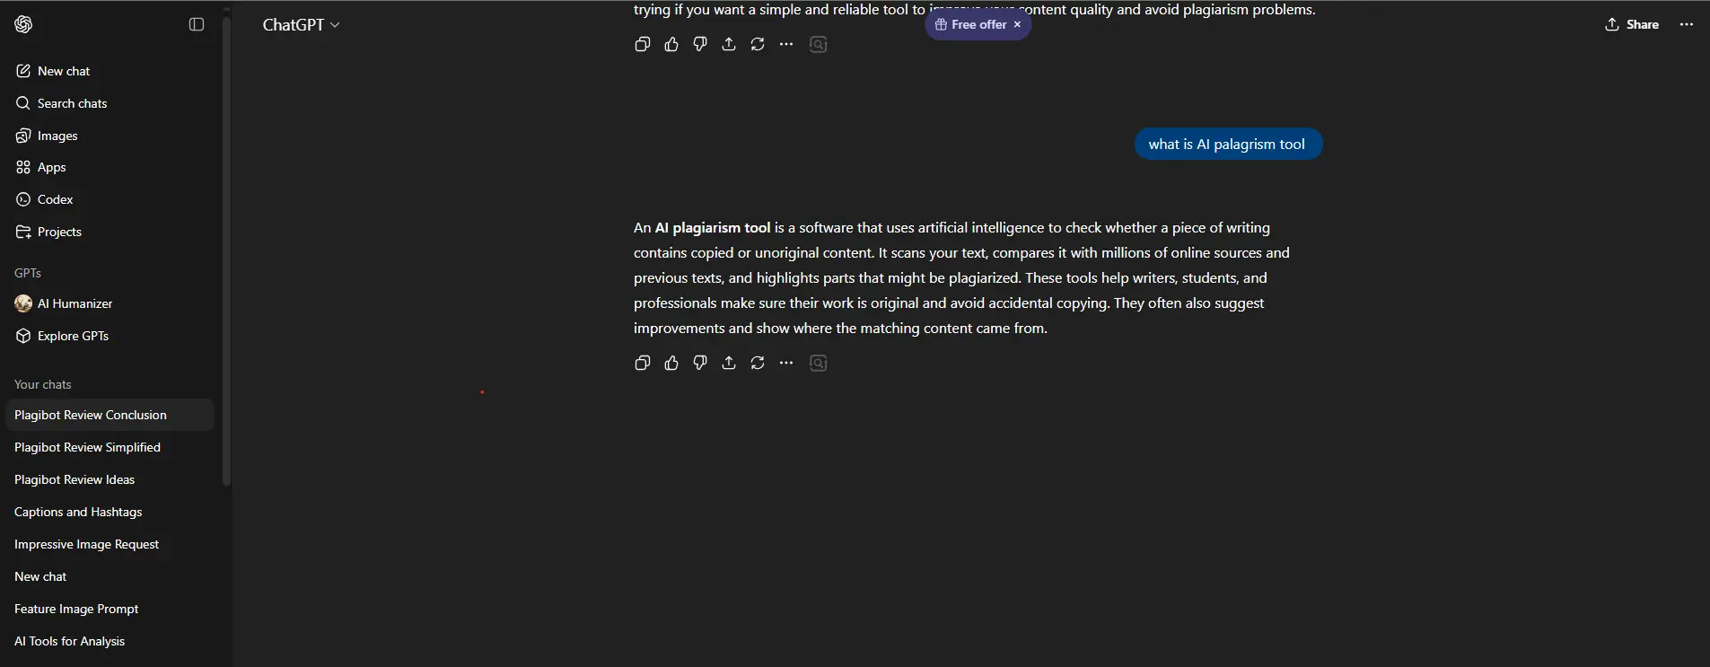
Task: Open Plagibot Review Conclusion chat
Action: [x=108, y=415]
